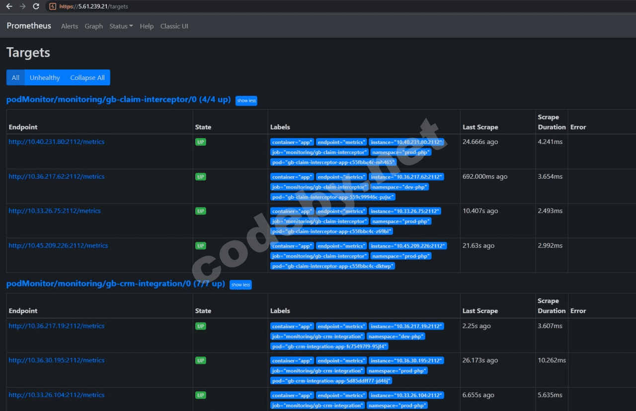636x411 pixels.
Task: Show only Unhealthy targets
Action: click(45, 77)
